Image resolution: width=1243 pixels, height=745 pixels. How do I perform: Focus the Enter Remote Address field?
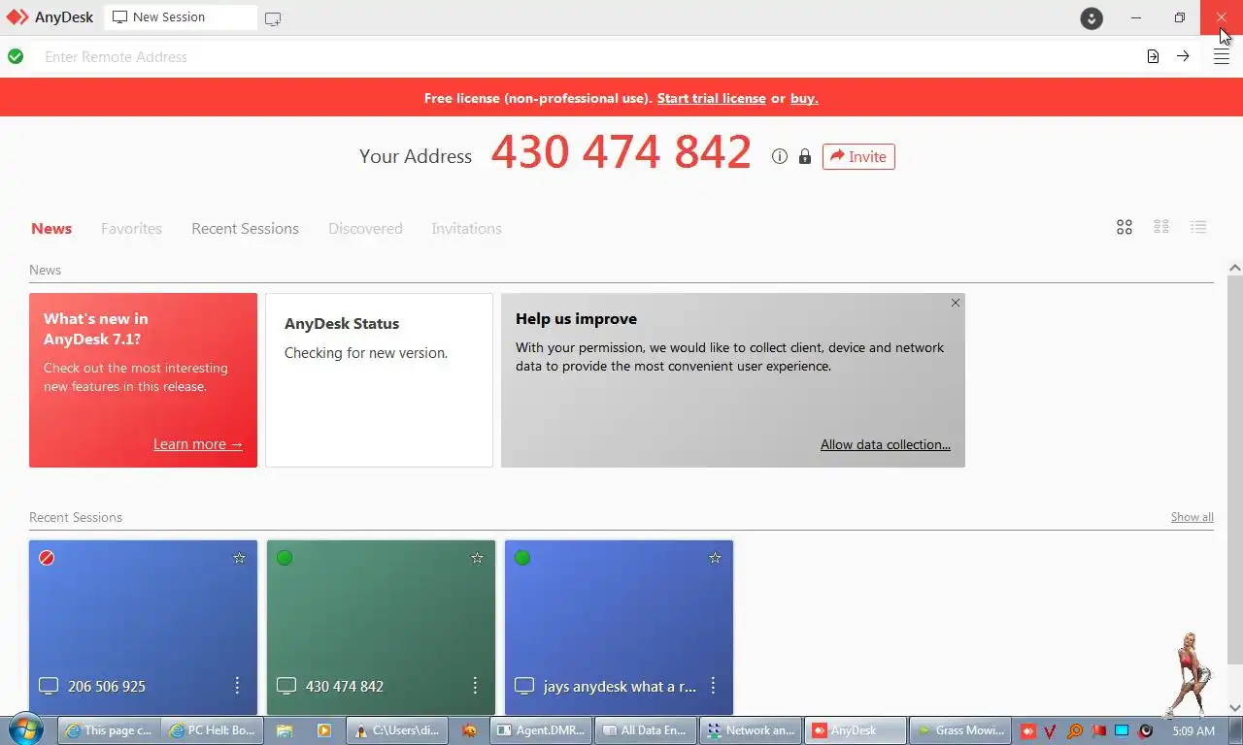click(588, 56)
